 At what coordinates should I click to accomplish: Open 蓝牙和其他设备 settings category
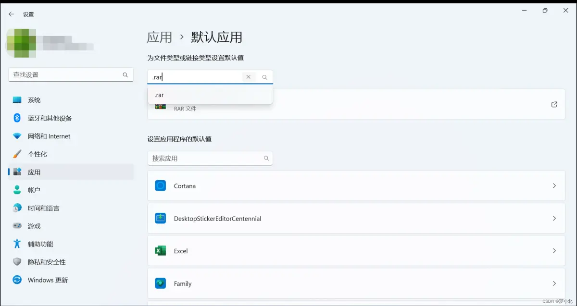coord(71,118)
